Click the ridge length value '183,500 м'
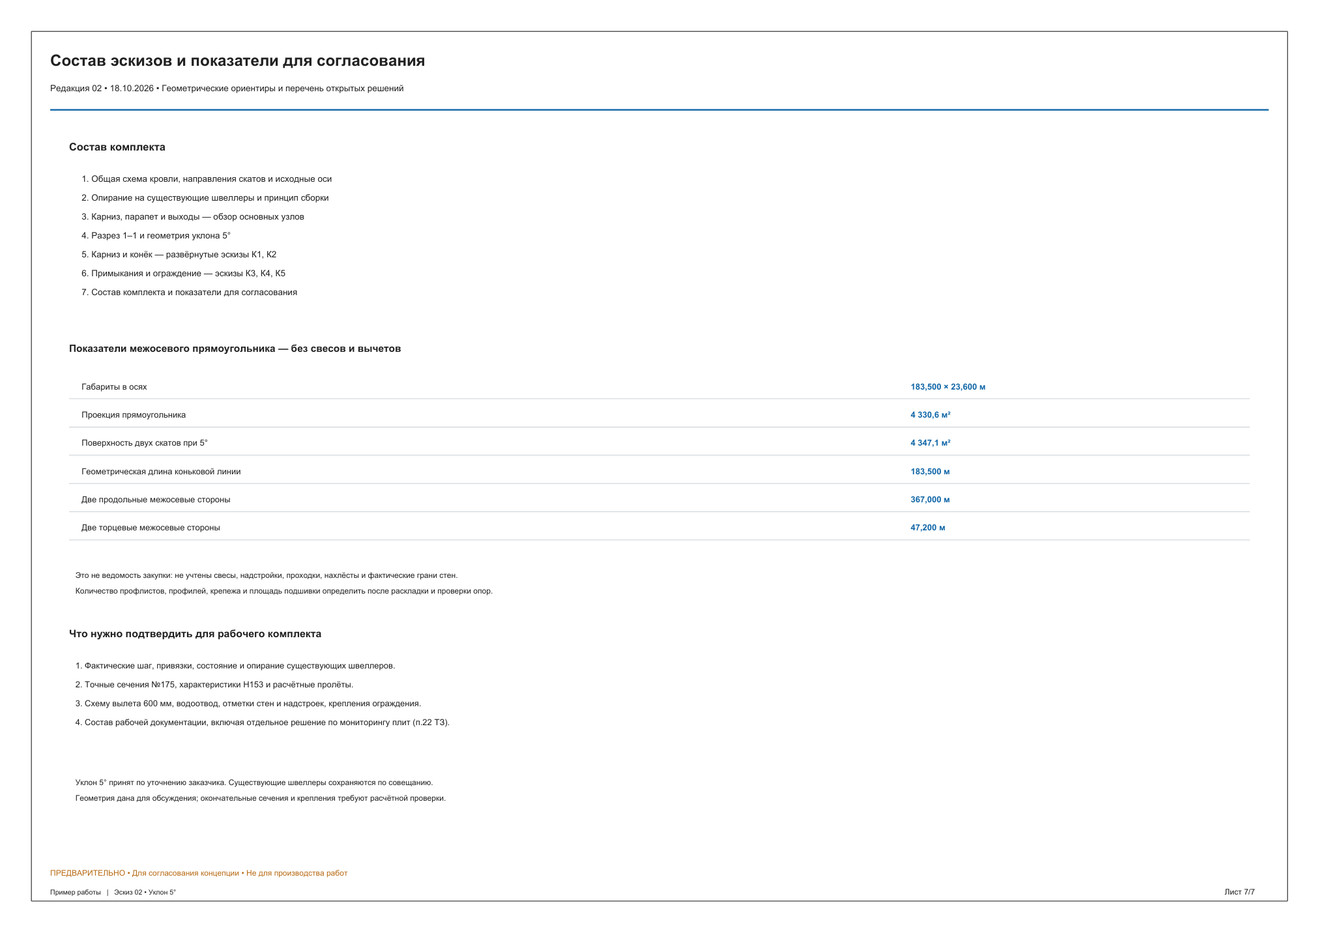Viewport: 1319px width, 933px height. point(930,472)
